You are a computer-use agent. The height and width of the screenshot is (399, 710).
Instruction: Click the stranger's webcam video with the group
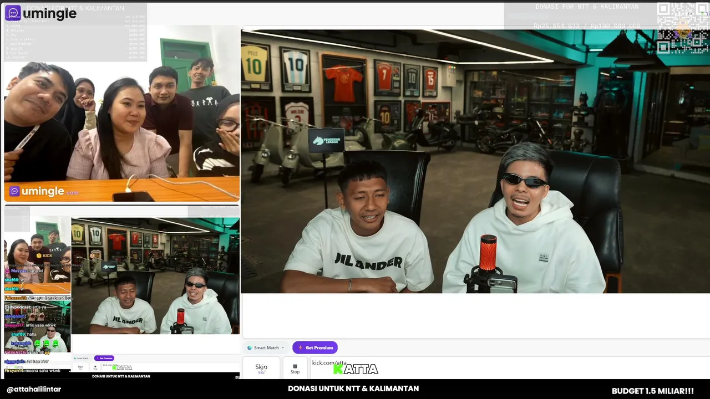click(x=122, y=114)
